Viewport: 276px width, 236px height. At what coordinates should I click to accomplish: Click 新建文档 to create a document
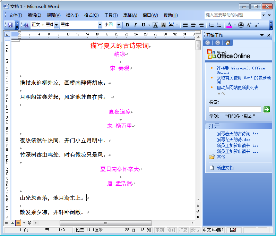tap(227, 168)
